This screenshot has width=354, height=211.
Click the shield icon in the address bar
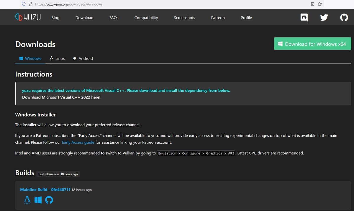[24, 4]
